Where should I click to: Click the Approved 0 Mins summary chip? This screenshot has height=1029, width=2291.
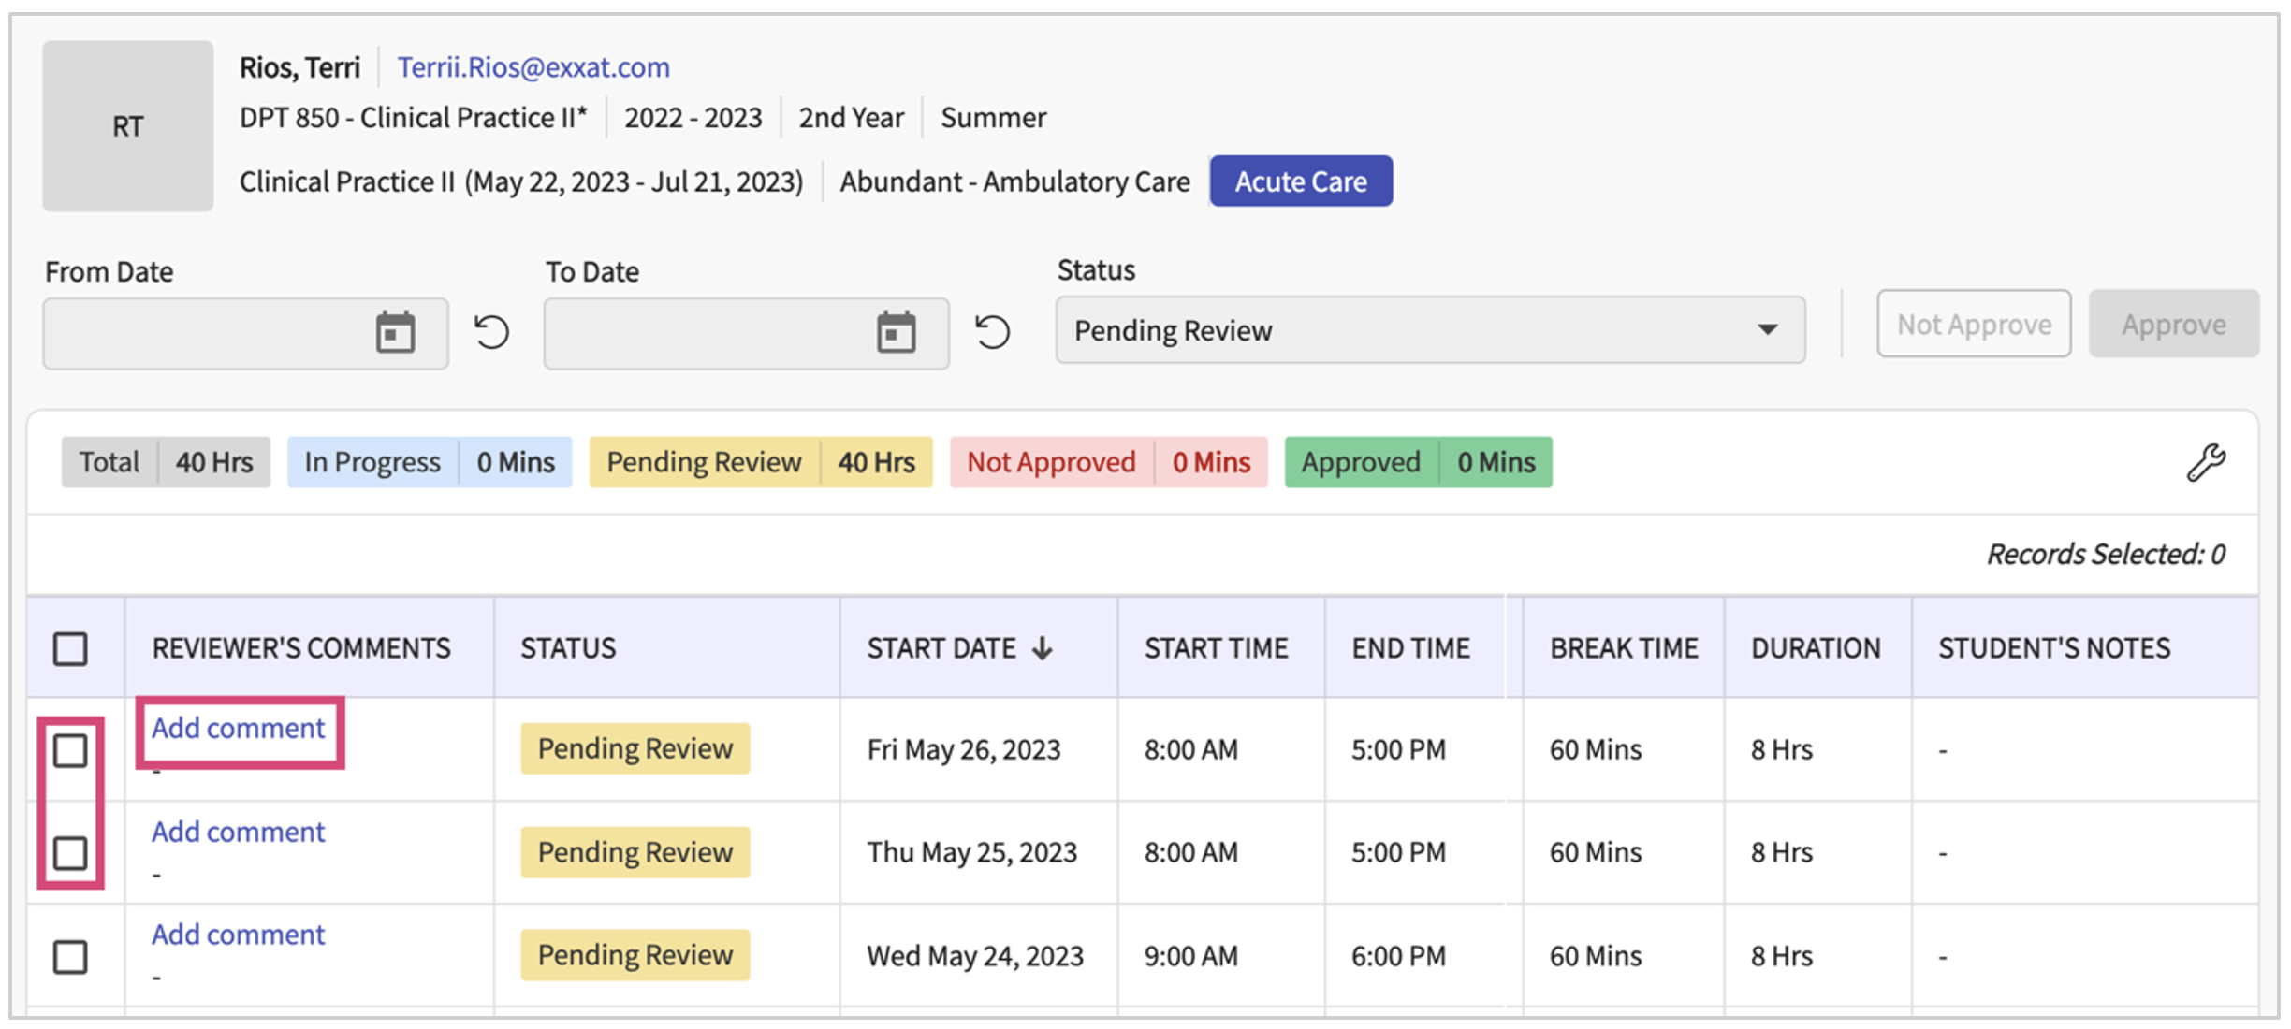(1418, 462)
